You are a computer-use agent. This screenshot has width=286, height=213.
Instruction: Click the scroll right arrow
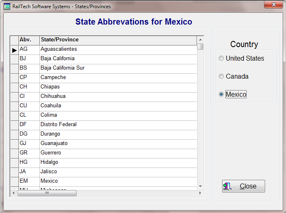click(200, 193)
